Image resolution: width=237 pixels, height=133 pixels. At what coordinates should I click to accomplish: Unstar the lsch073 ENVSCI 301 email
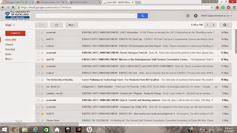(42, 114)
